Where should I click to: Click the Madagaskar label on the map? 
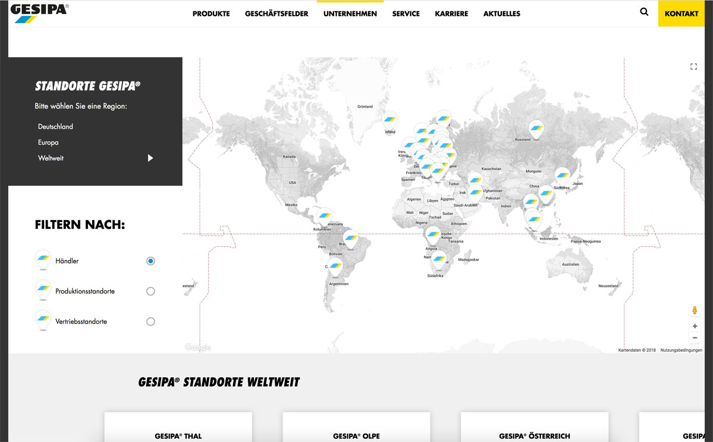point(469,259)
